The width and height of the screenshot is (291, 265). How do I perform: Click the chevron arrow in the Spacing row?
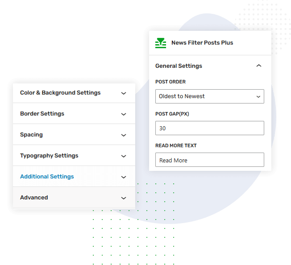click(x=124, y=135)
